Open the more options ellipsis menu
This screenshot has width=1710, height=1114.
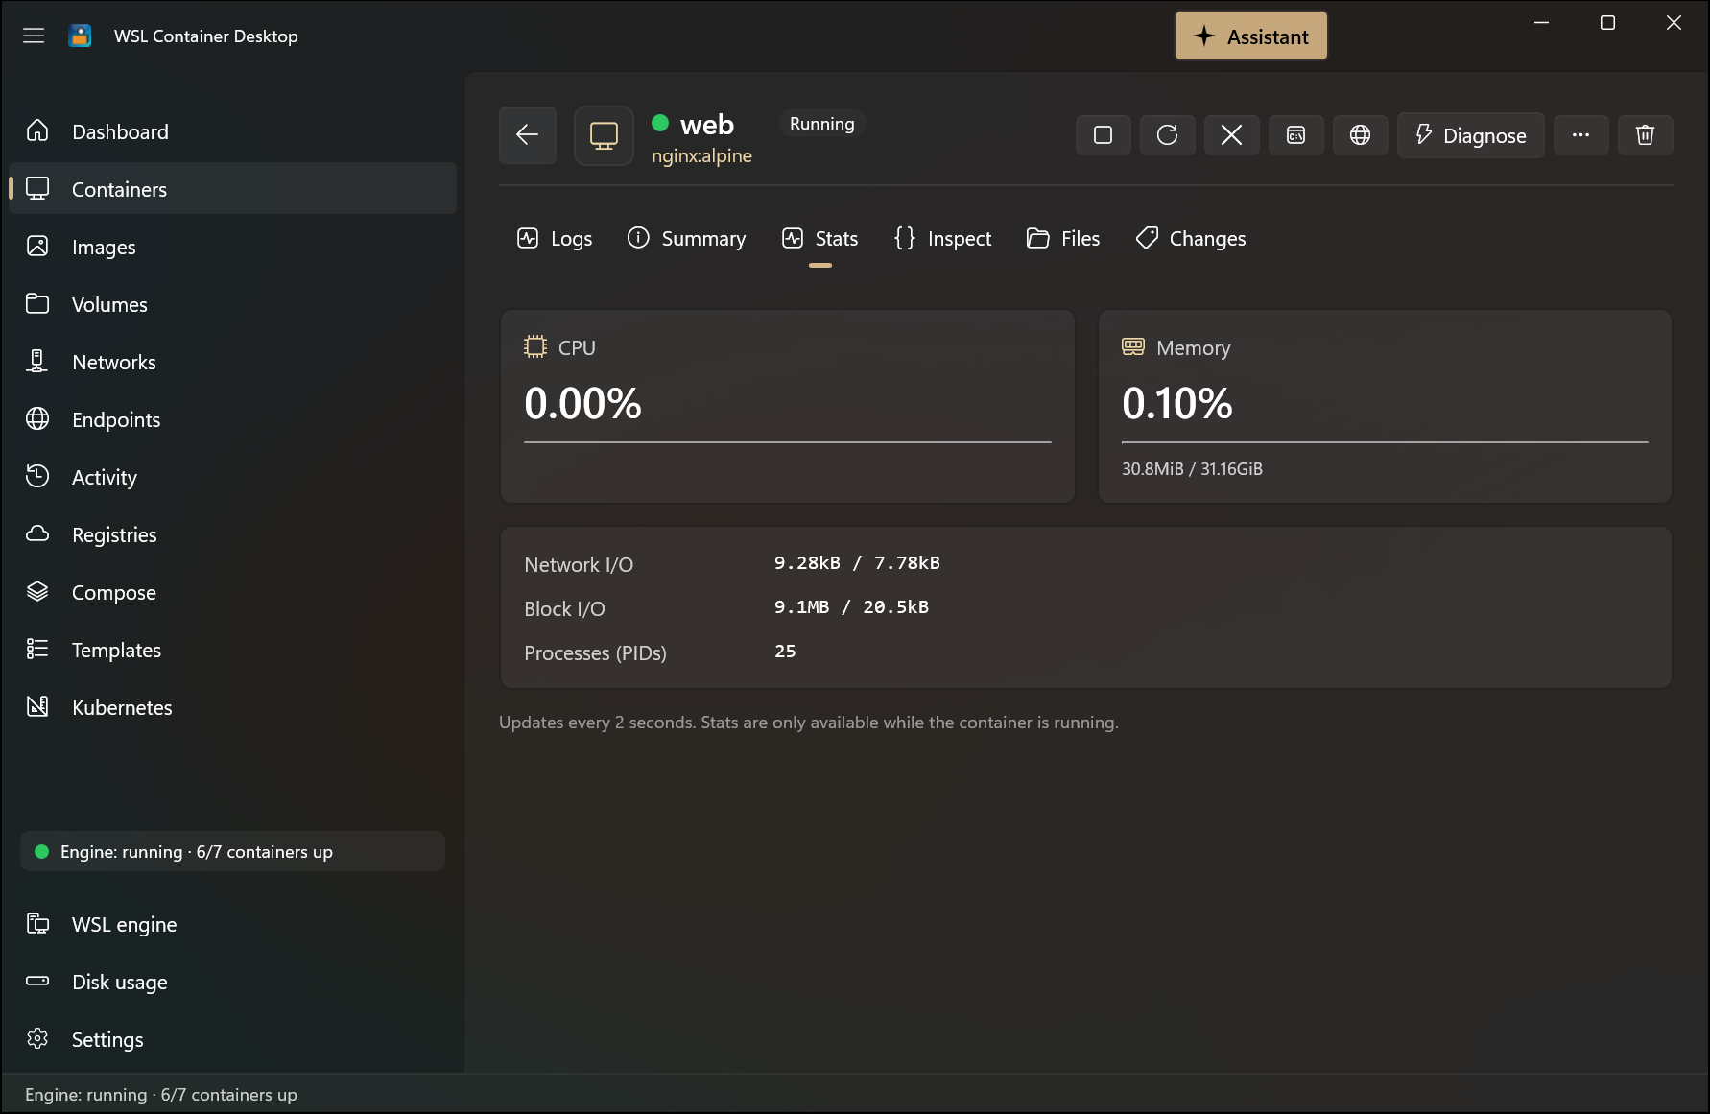tap(1580, 135)
